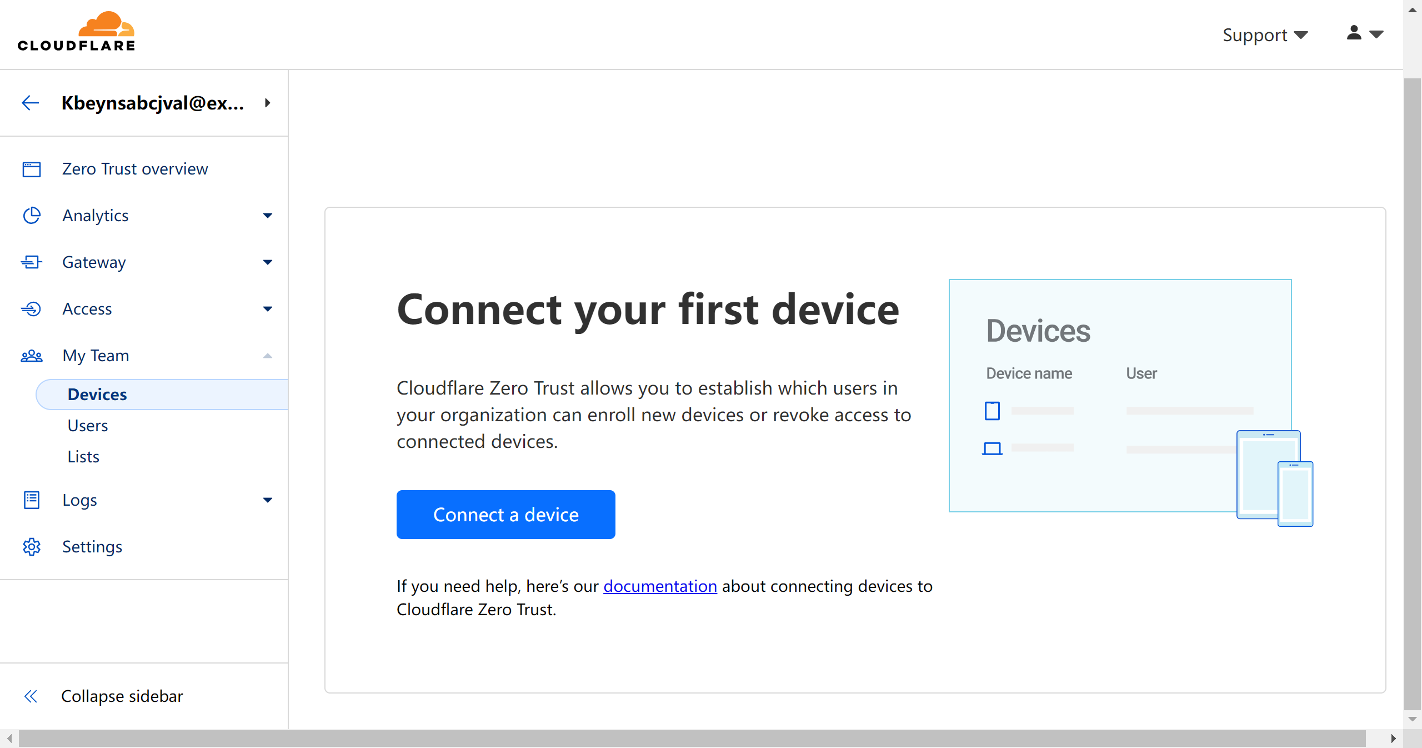Expand the Analytics dropdown arrow

coord(268,216)
